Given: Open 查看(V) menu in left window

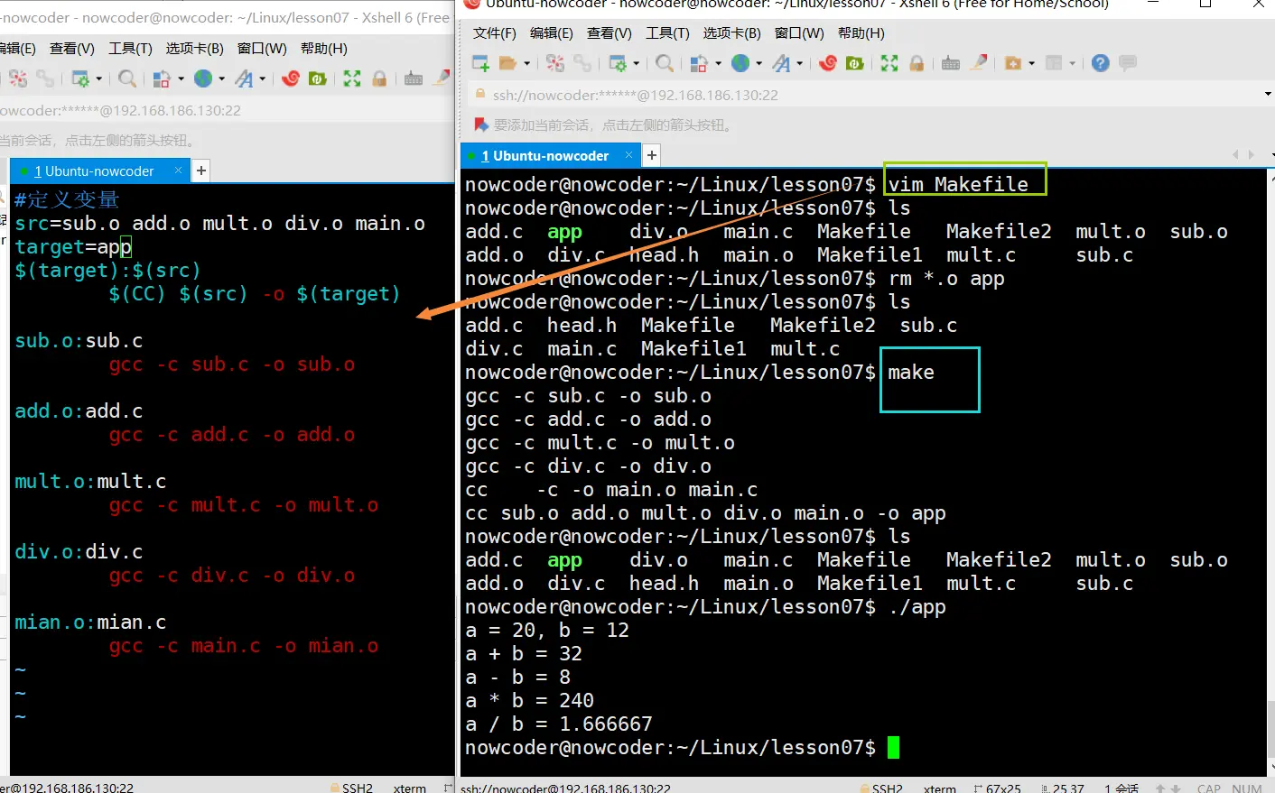Looking at the screenshot, I should (72, 49).
